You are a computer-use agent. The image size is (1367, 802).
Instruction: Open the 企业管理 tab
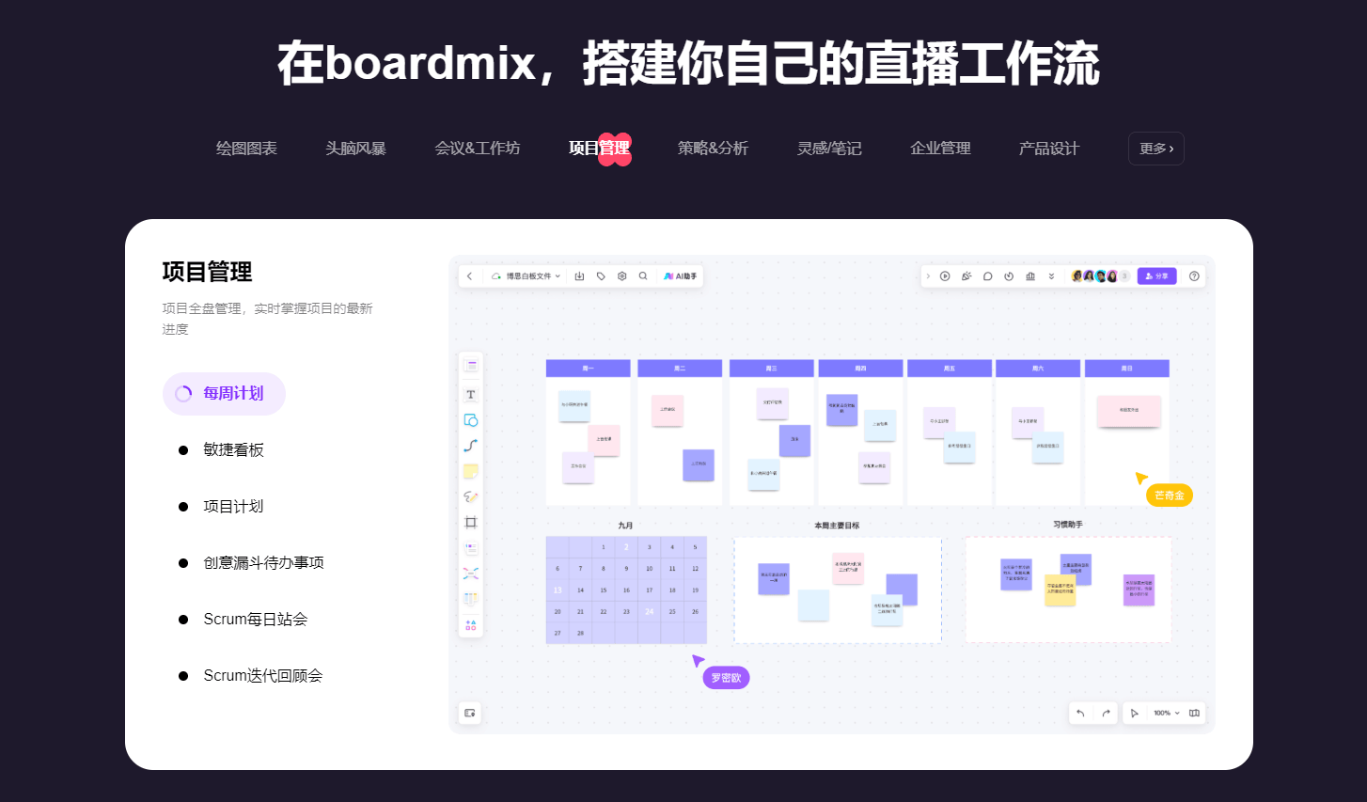[x=940, y=149]
